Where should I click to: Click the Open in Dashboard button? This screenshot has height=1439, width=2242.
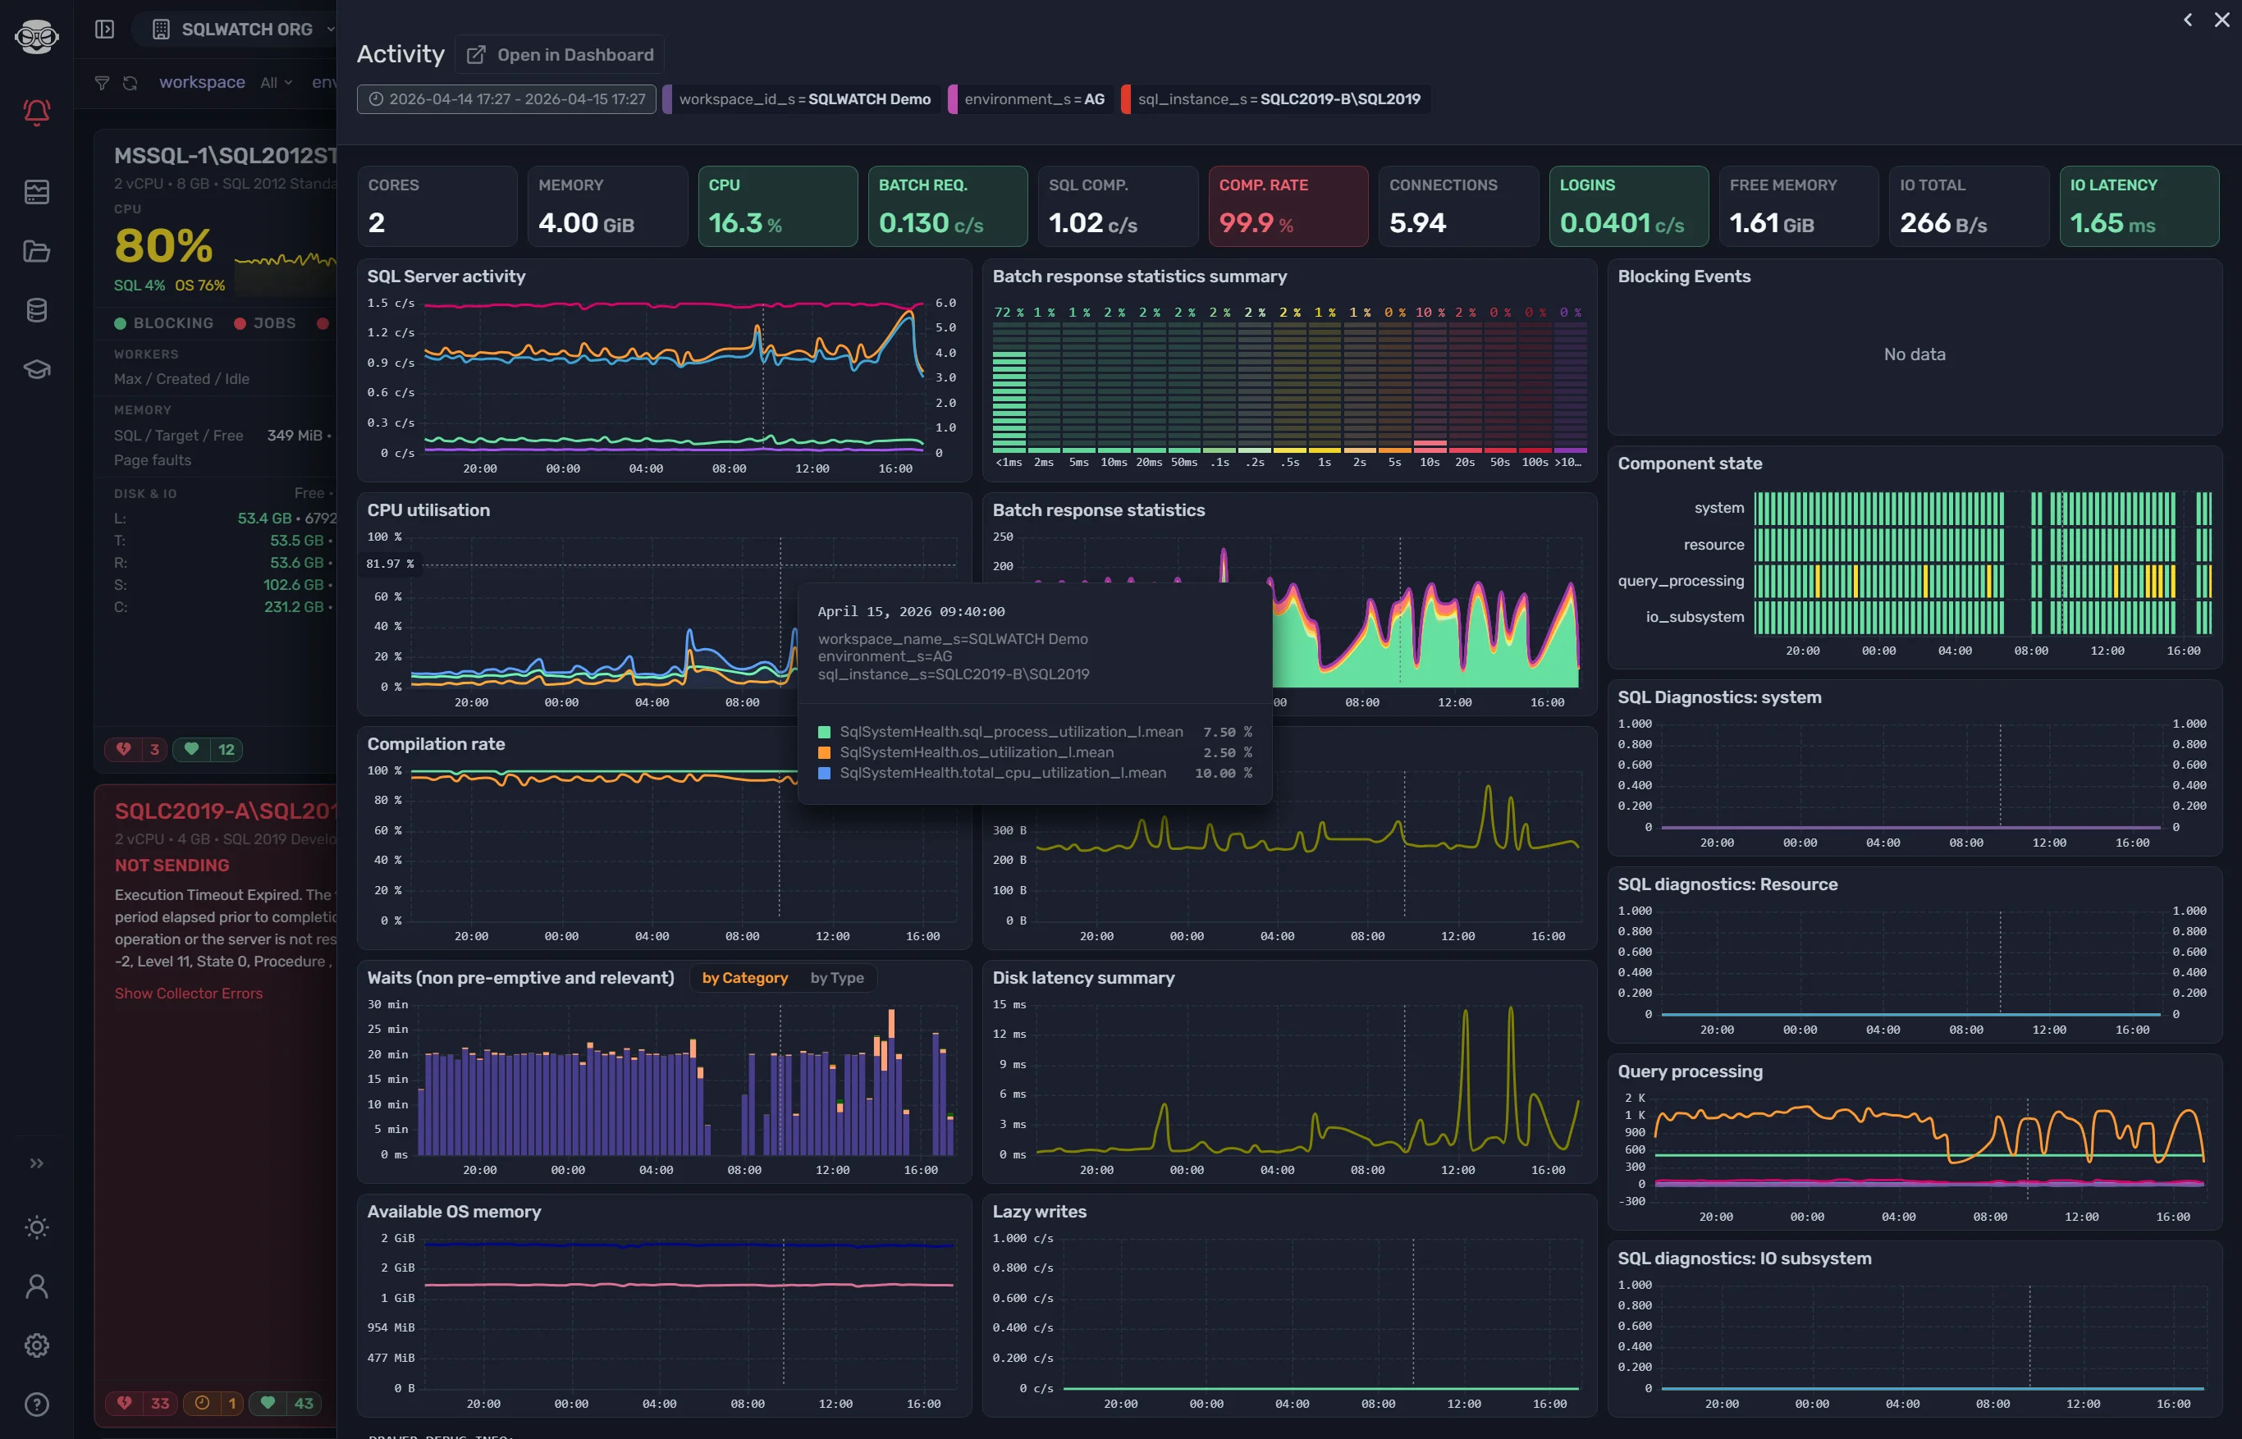[x=558, y=54]
